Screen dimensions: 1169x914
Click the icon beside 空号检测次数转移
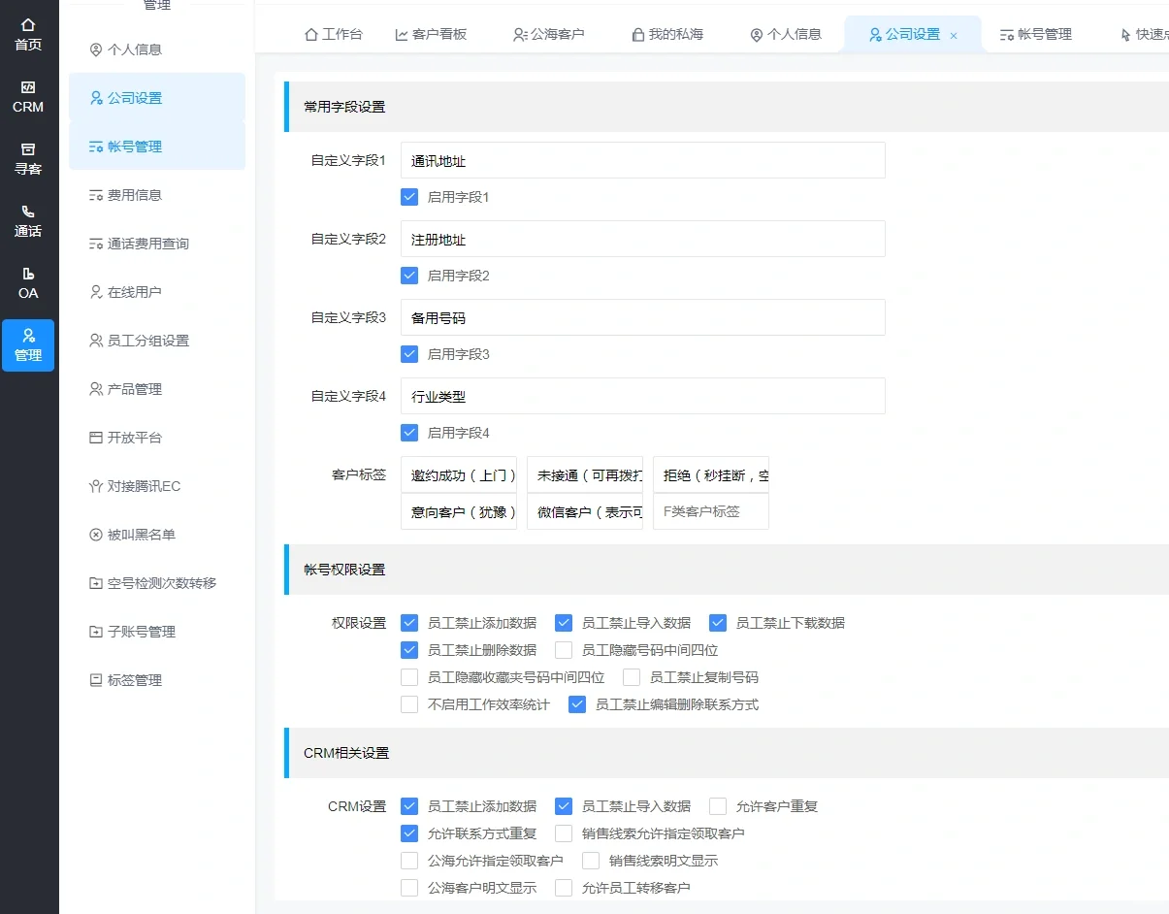pyautogui.click(x=96, y=583)
